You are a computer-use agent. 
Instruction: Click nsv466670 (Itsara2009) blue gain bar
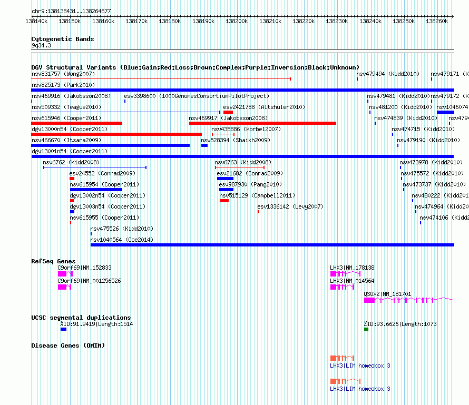pos(110,145)
